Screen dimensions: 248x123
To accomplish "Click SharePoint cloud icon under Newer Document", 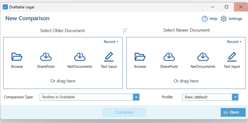I will (169, 57).
